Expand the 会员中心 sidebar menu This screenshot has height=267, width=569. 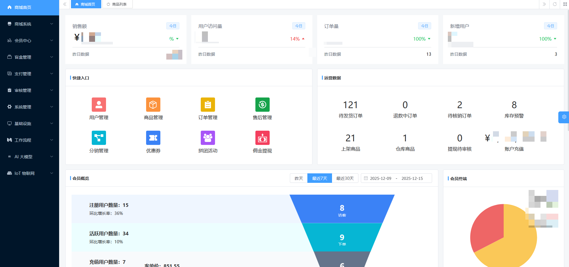point(29,41)
